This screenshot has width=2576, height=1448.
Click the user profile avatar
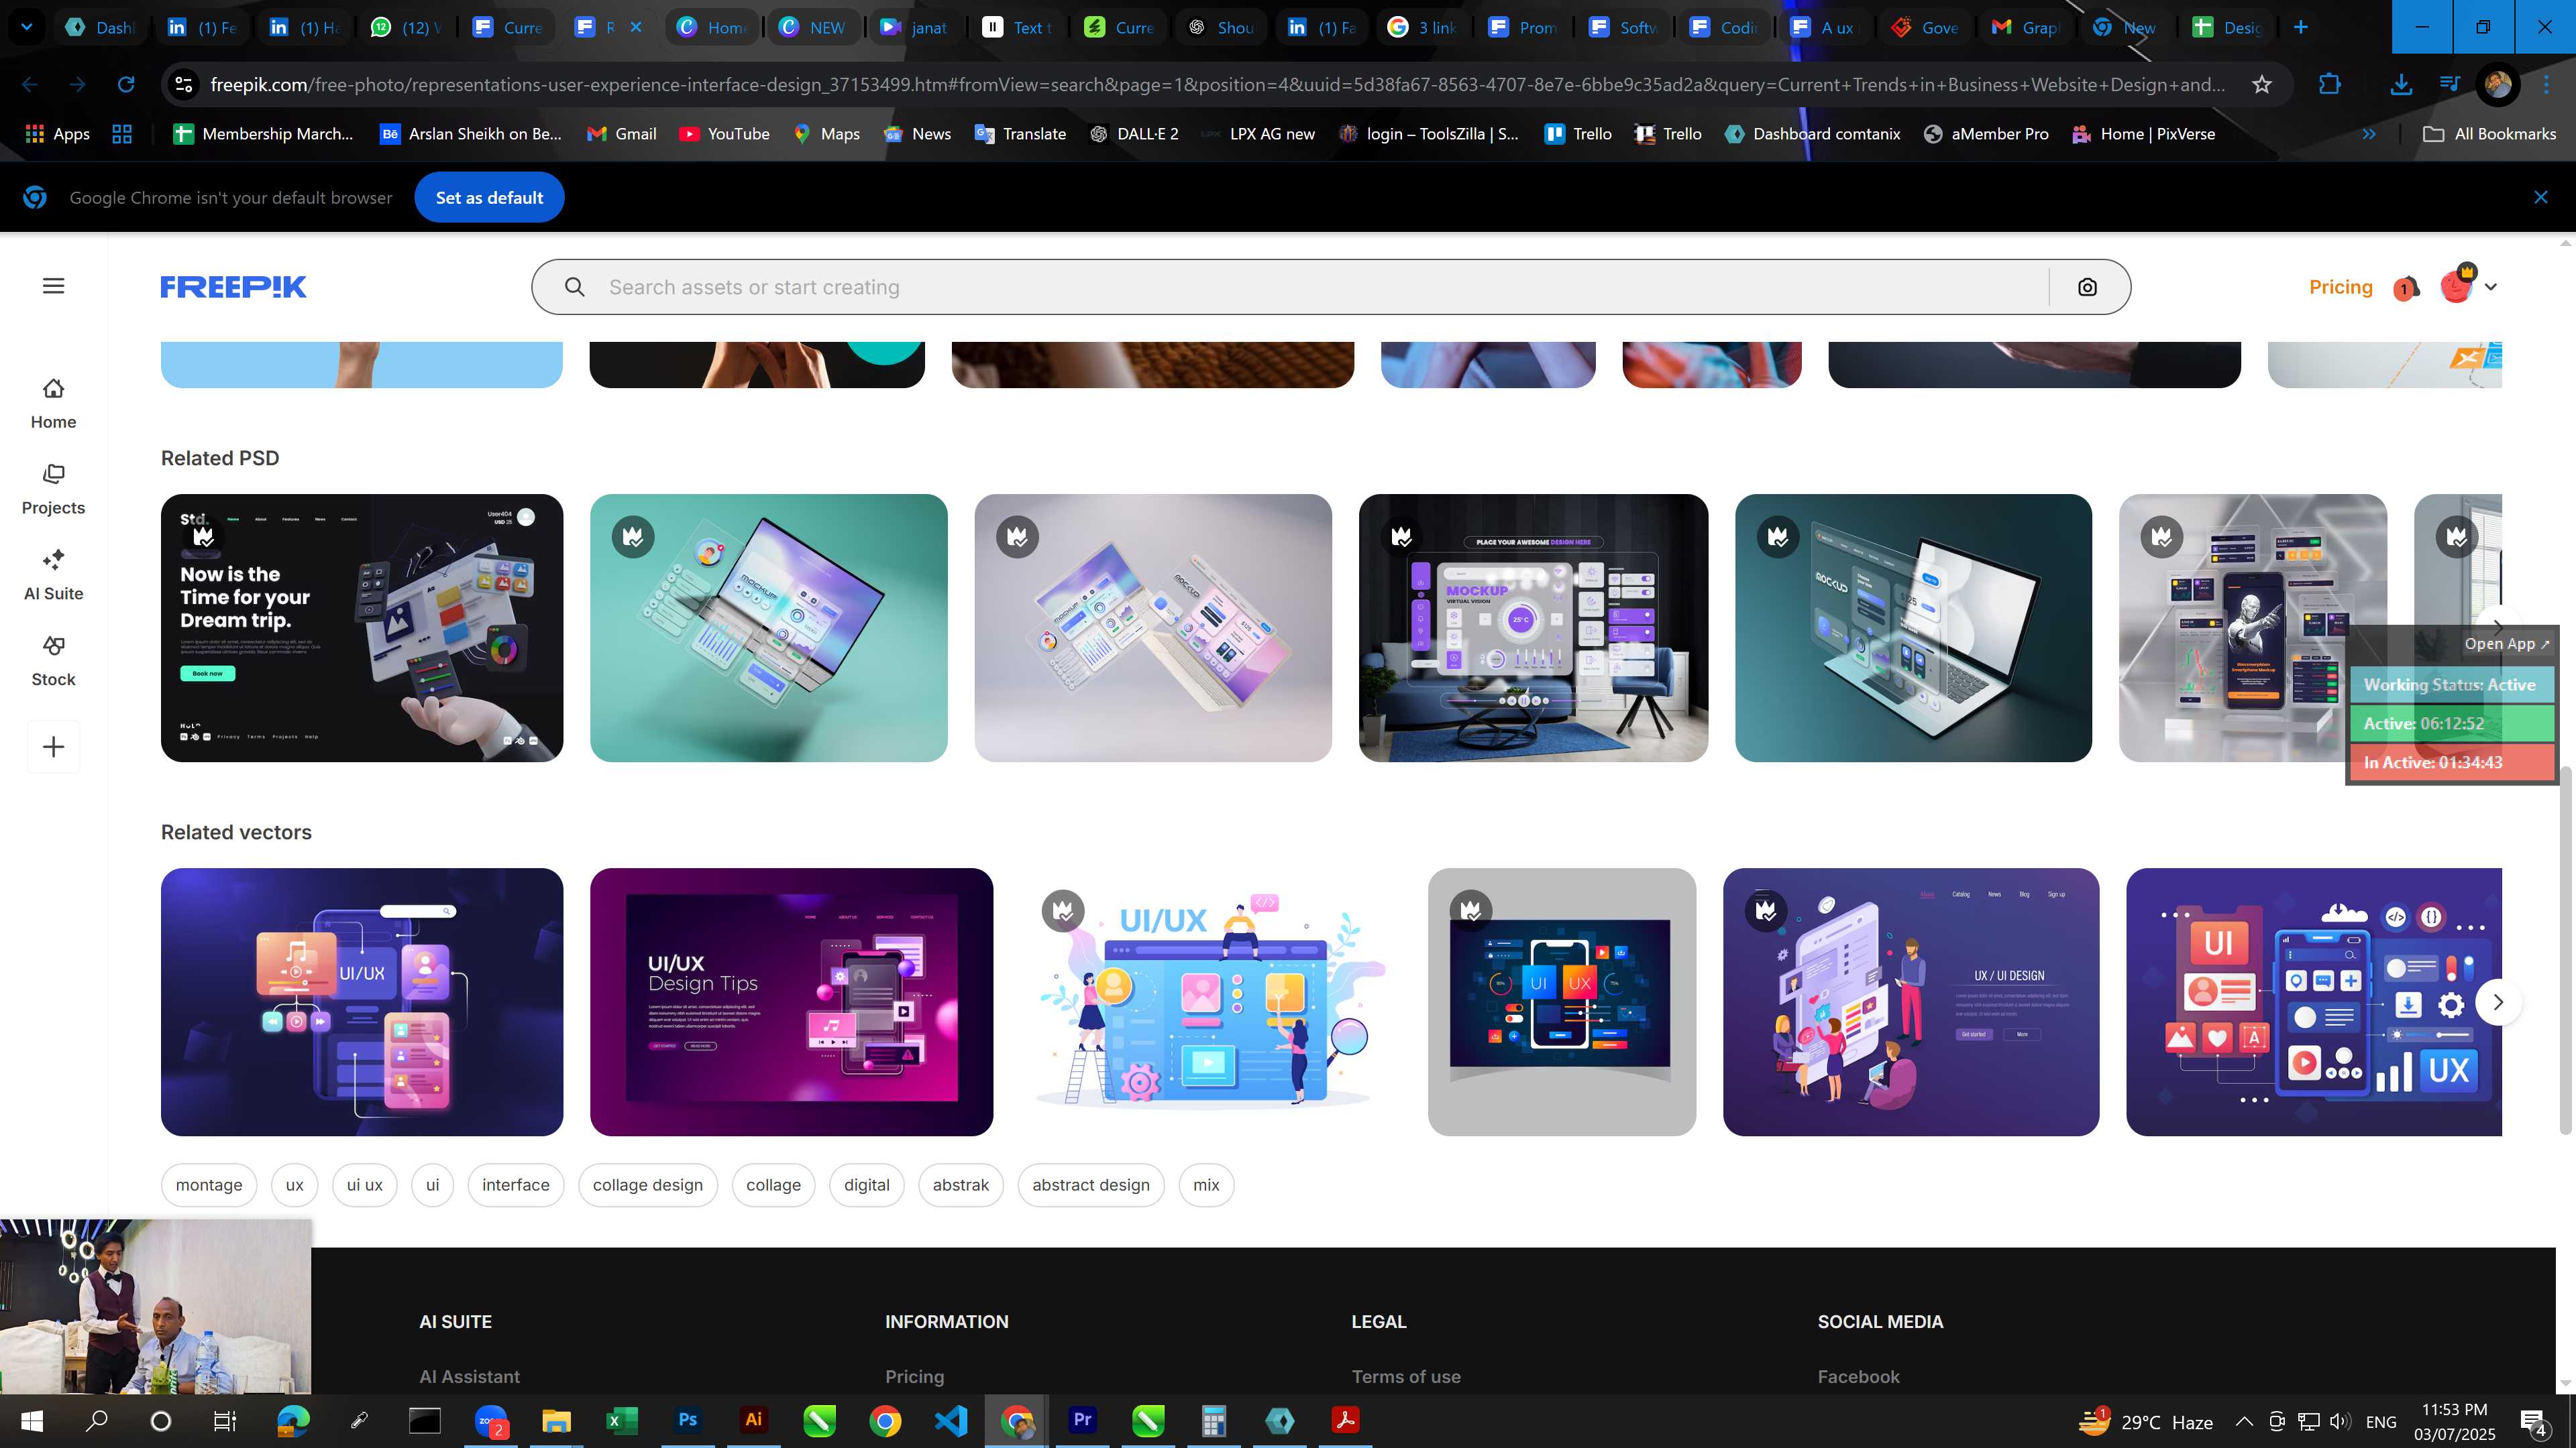point(2456,286)
